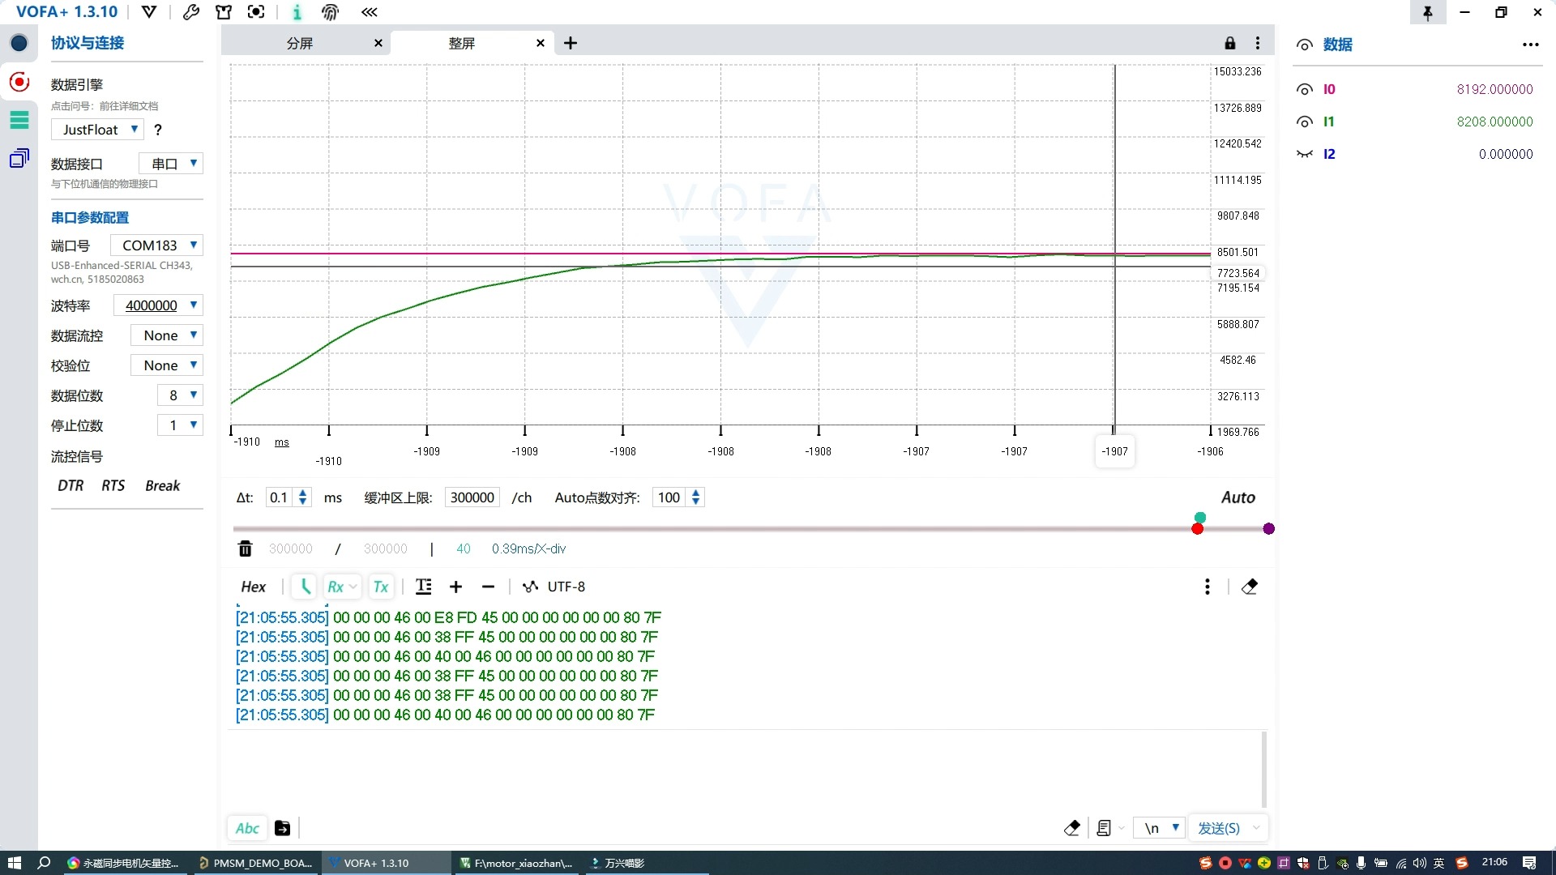Open the green info icon

(x=297, y=12)
